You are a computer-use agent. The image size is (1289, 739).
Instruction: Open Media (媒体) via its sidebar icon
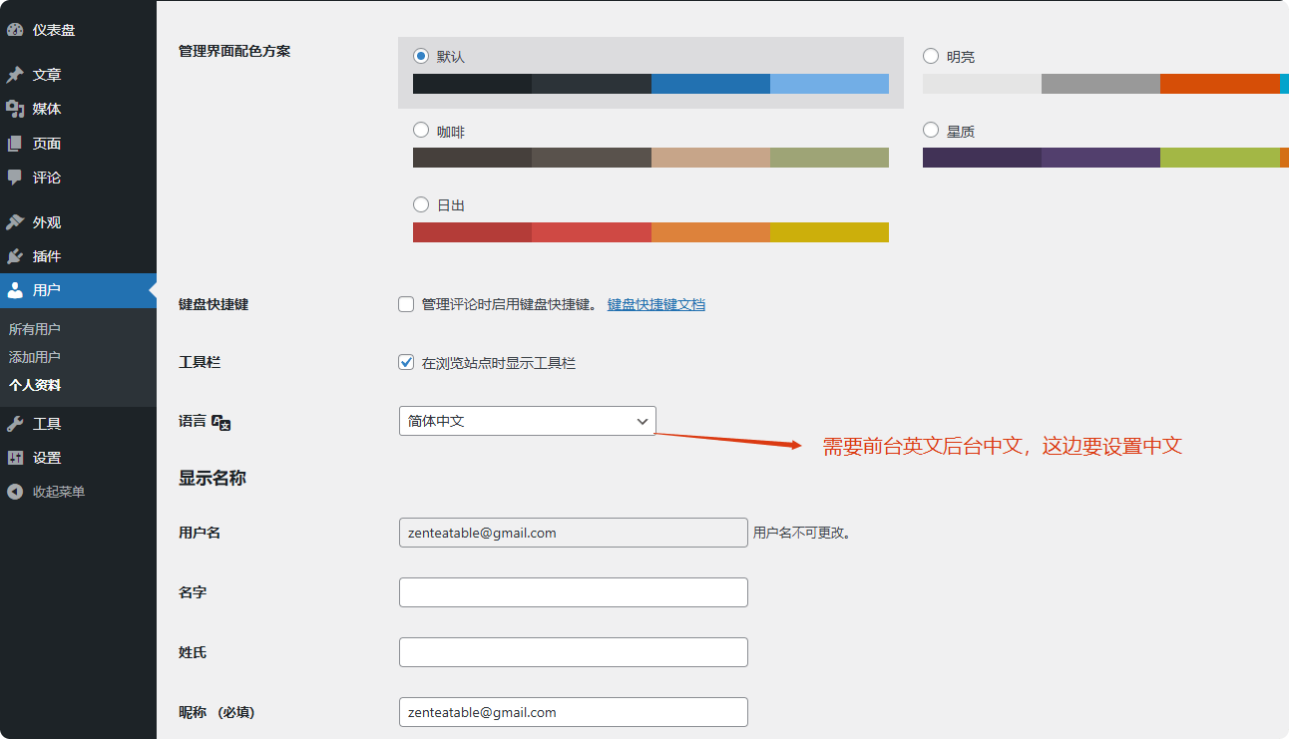[x=15, y=109]
